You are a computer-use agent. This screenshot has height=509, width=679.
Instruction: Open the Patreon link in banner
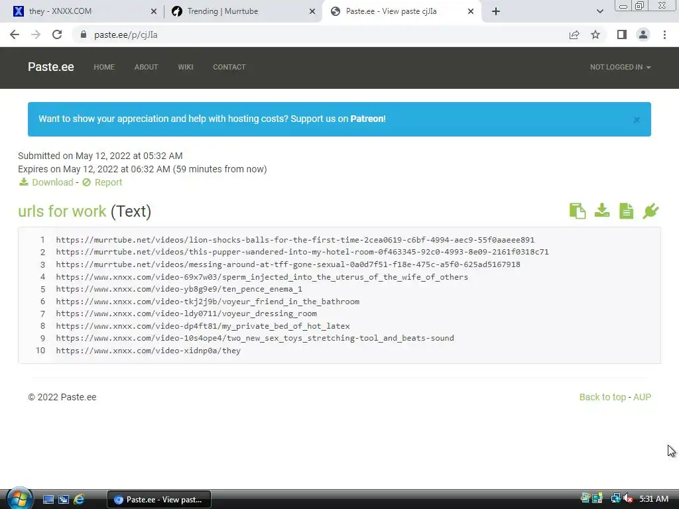(367, 119)
